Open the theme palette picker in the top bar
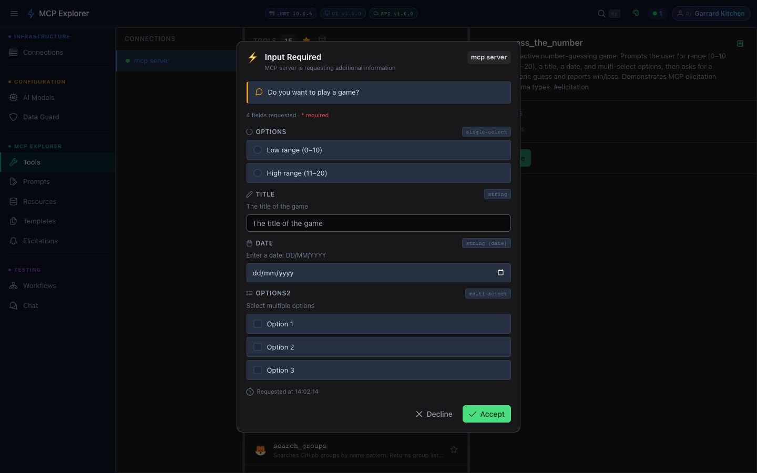Screen dimensions: 757x473 click(x=636, y=13)
